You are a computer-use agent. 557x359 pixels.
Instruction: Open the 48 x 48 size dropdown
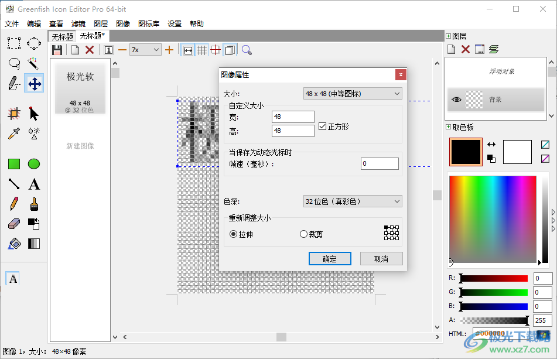pos(352,93)
